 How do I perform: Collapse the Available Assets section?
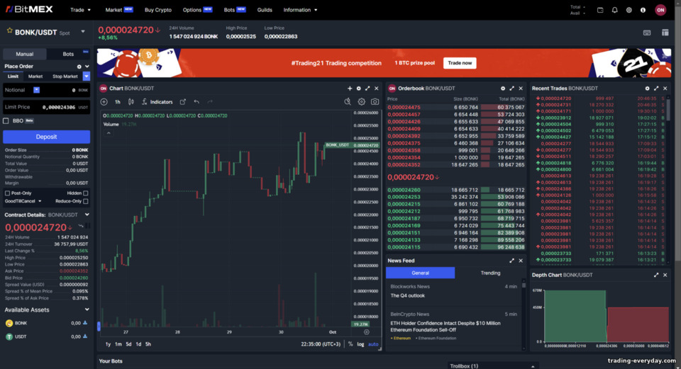click(87, 310)
